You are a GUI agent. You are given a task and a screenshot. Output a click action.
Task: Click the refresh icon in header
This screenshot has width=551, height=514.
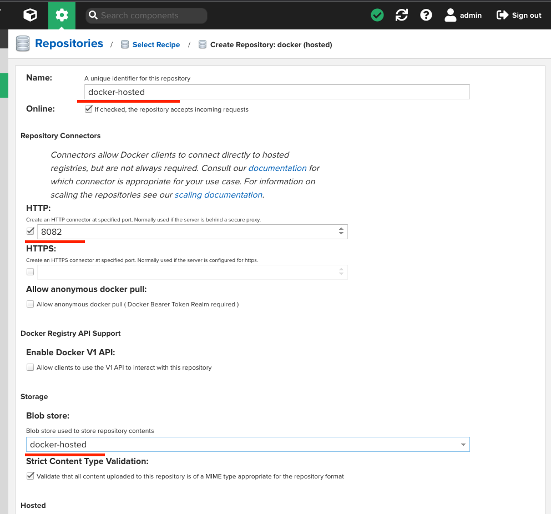click(x=402, y=16)
